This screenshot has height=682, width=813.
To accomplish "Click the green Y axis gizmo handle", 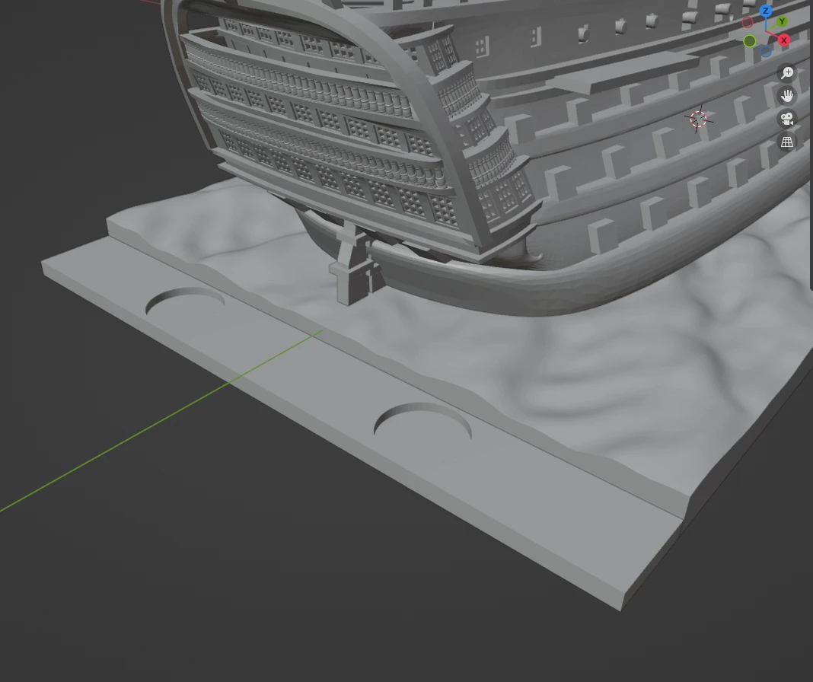I will pyautogui.click(x=782, y=21).
